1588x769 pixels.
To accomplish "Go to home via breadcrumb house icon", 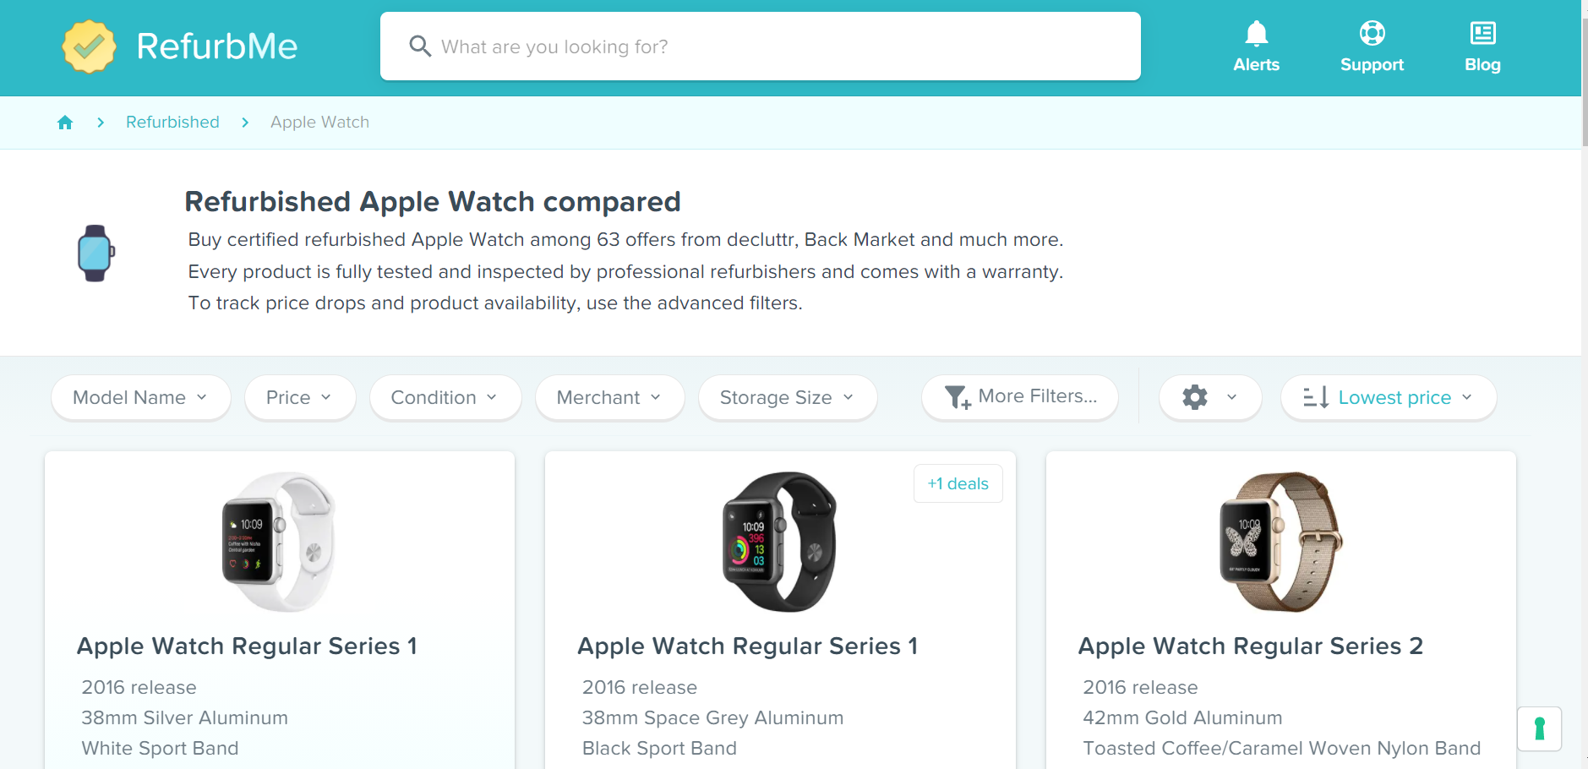I will (x=65, y=123).
